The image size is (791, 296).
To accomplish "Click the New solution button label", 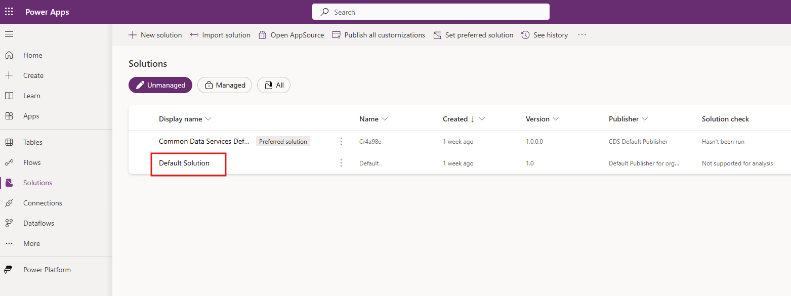I will point(161,35).
